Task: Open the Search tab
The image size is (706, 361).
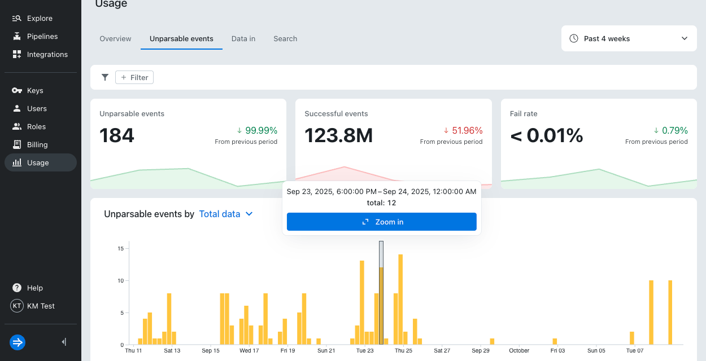Action: [285, 39]
